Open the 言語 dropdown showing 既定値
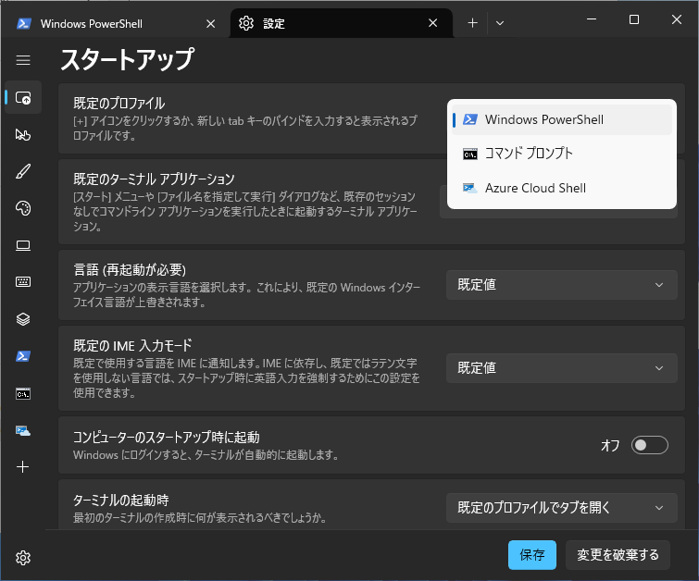 coord(562,285)
